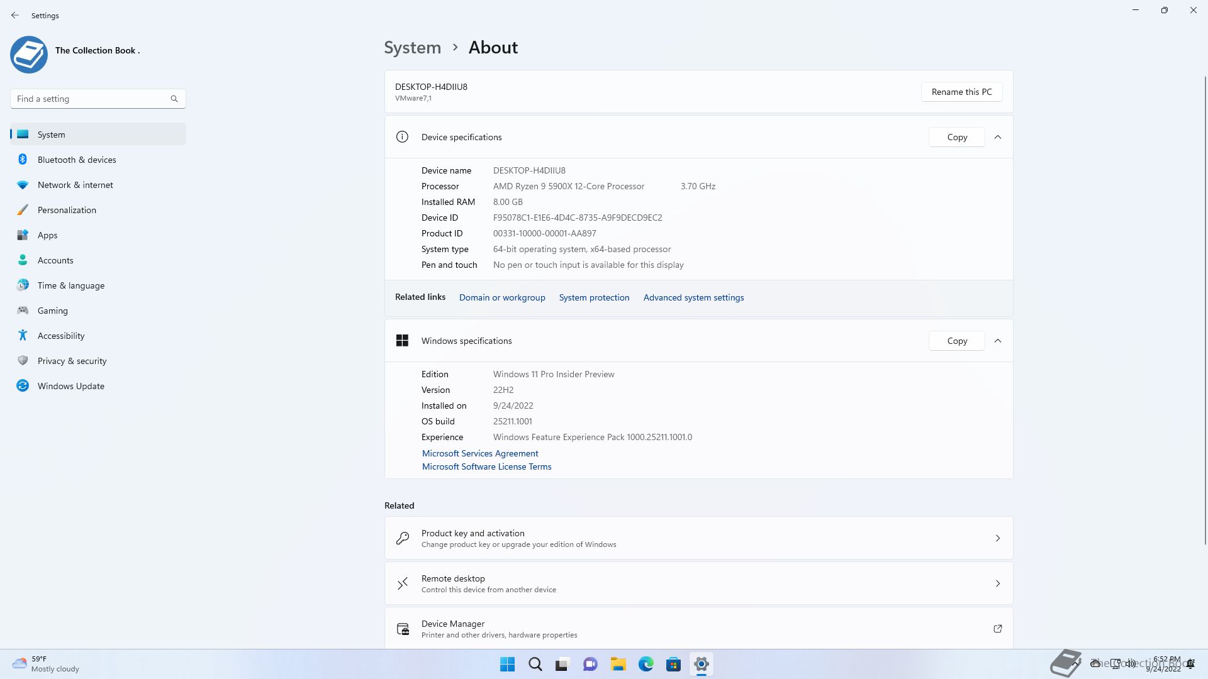
Task: Select the Privacy & security shield icon
Action: (x=23, y=361)
